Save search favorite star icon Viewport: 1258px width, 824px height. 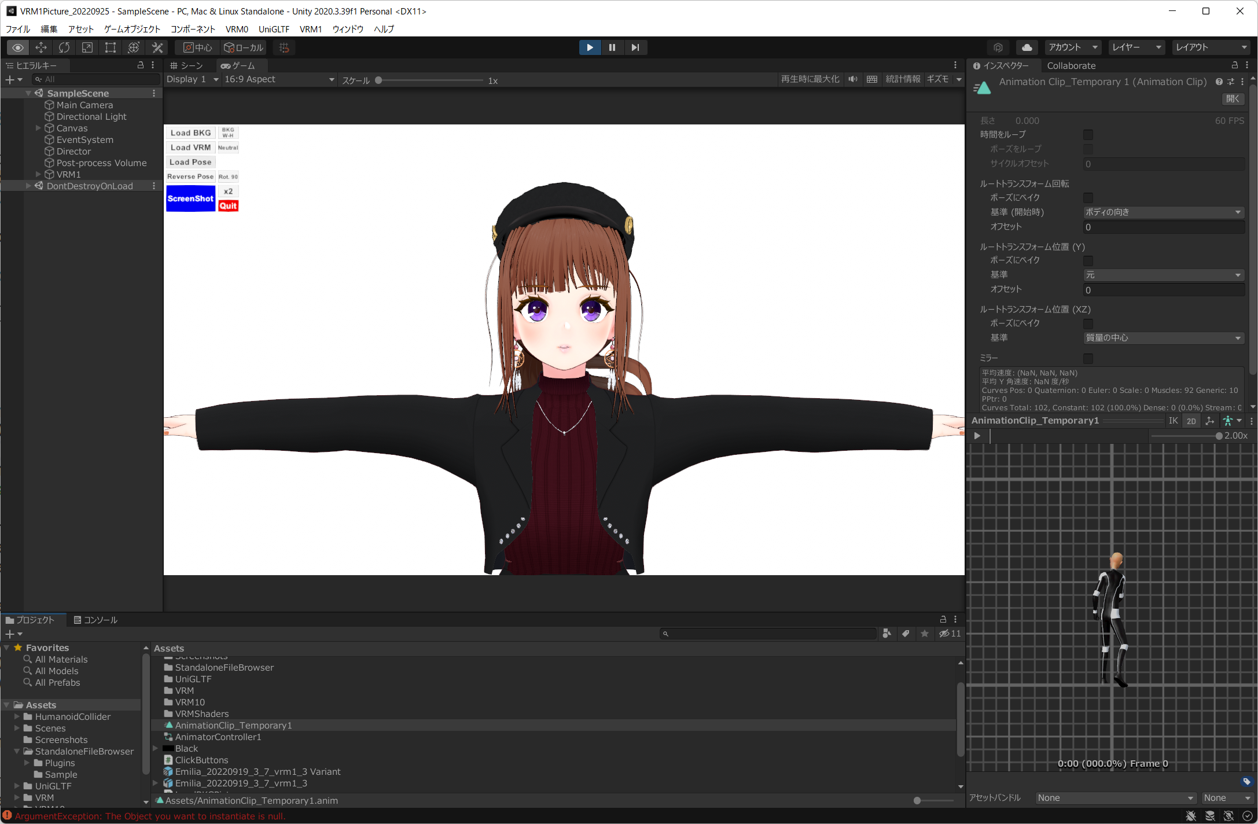click(925, 634)
